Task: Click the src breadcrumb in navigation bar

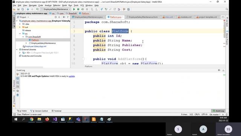Action: pyautogui.click(x=52, y=14)
